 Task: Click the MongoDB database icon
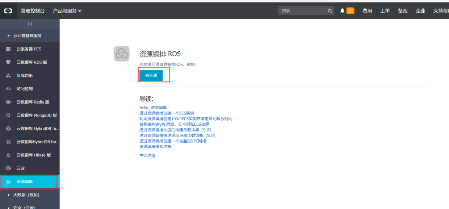[x=8, y=115]
